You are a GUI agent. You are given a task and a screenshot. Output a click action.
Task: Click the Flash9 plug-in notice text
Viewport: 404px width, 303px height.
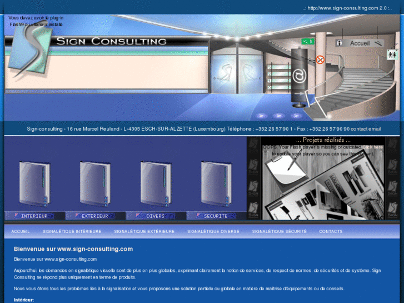(36, 21)
